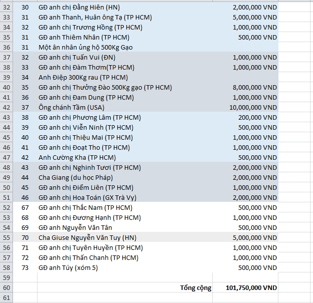Click index number '67' cell
This screenshot has height=303, width=313.
[x=25, y=207]
